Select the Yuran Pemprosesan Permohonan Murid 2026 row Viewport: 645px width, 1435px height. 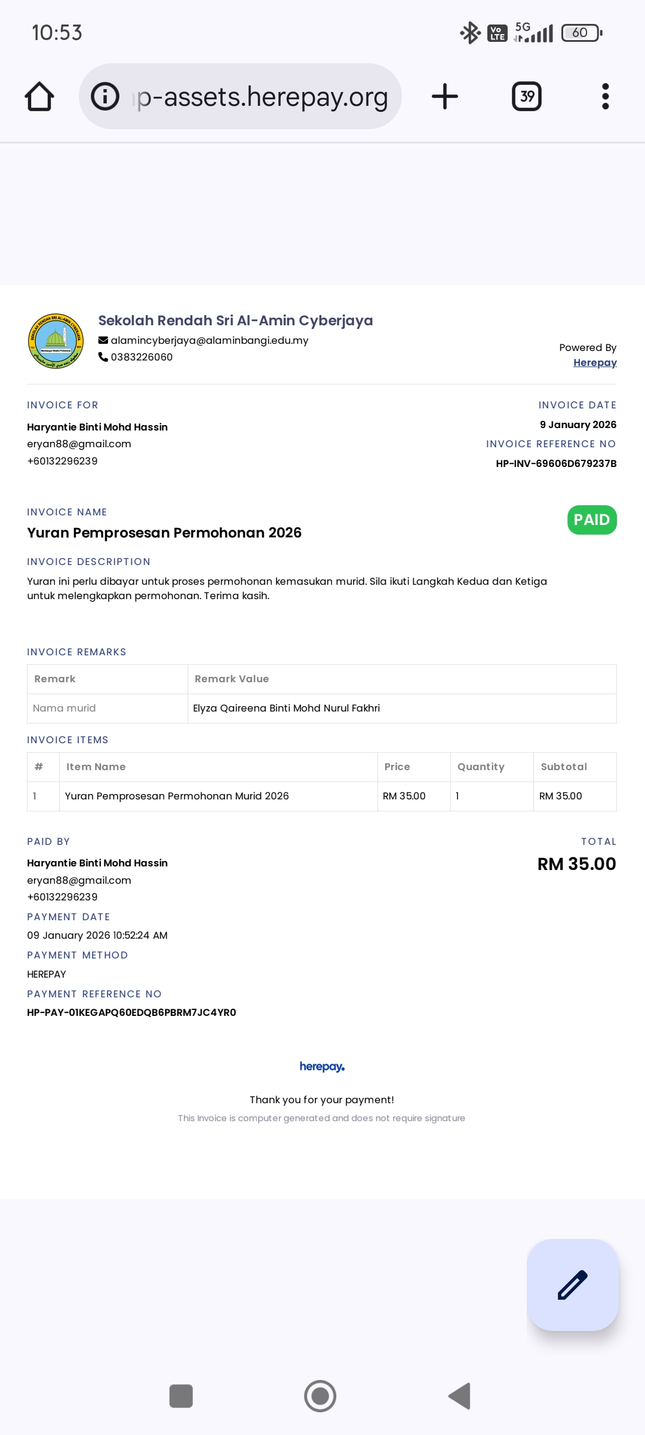tap(322, 796)
